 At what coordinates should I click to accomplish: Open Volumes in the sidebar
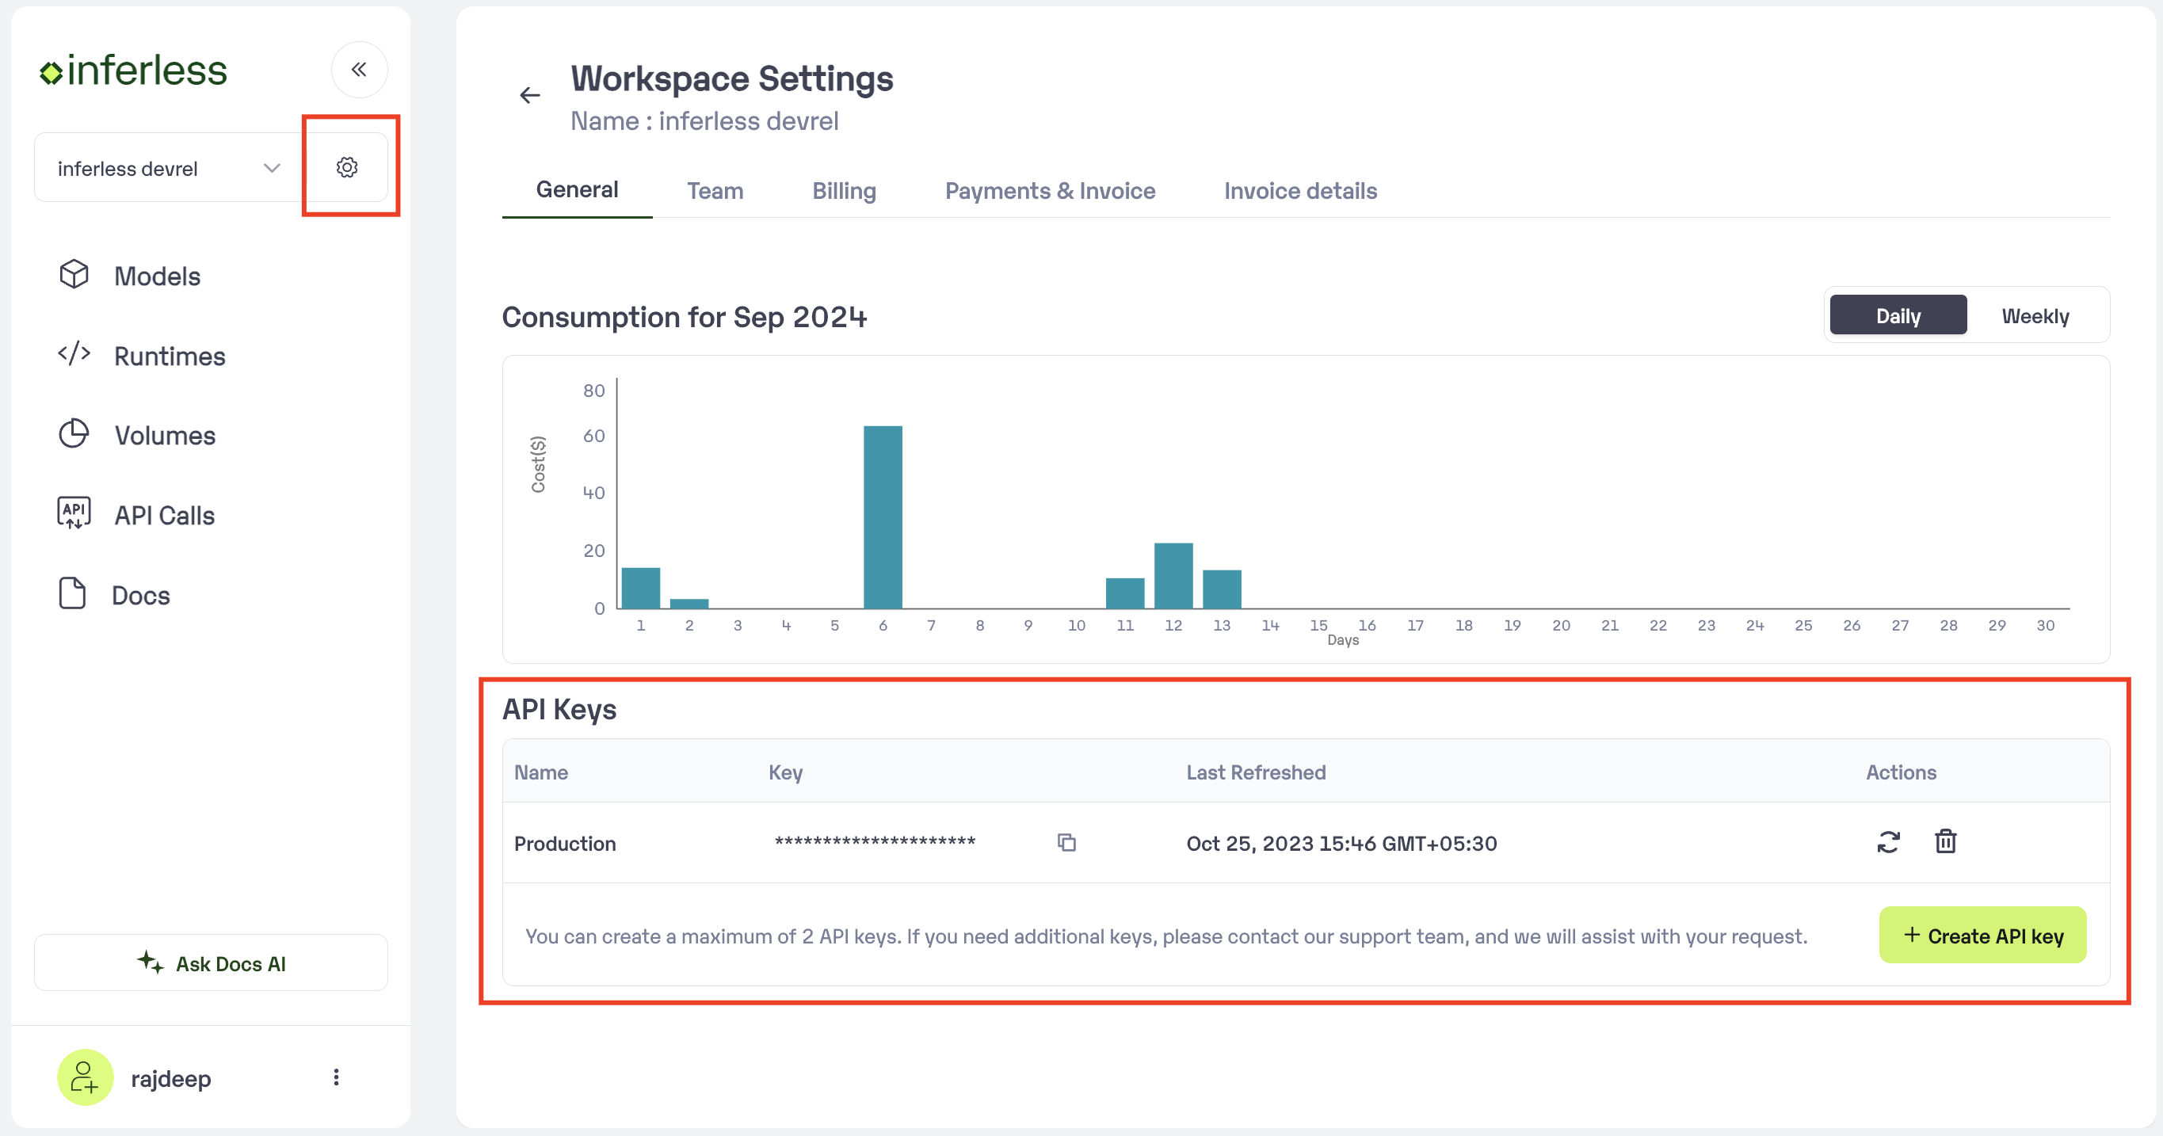(x=165, y=436)
